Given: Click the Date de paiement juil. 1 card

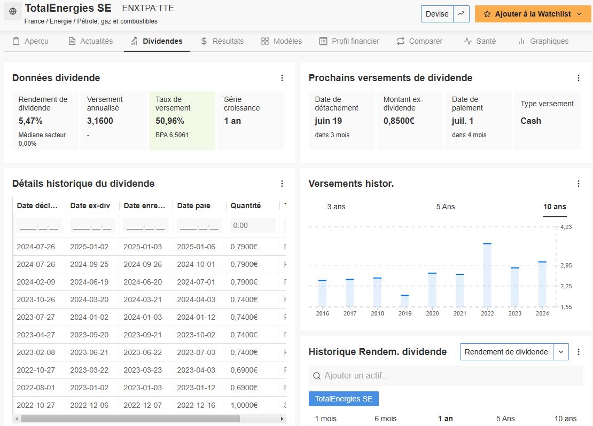Looking at the screenshot, I should pyautogui.click(x=479, y=121).
